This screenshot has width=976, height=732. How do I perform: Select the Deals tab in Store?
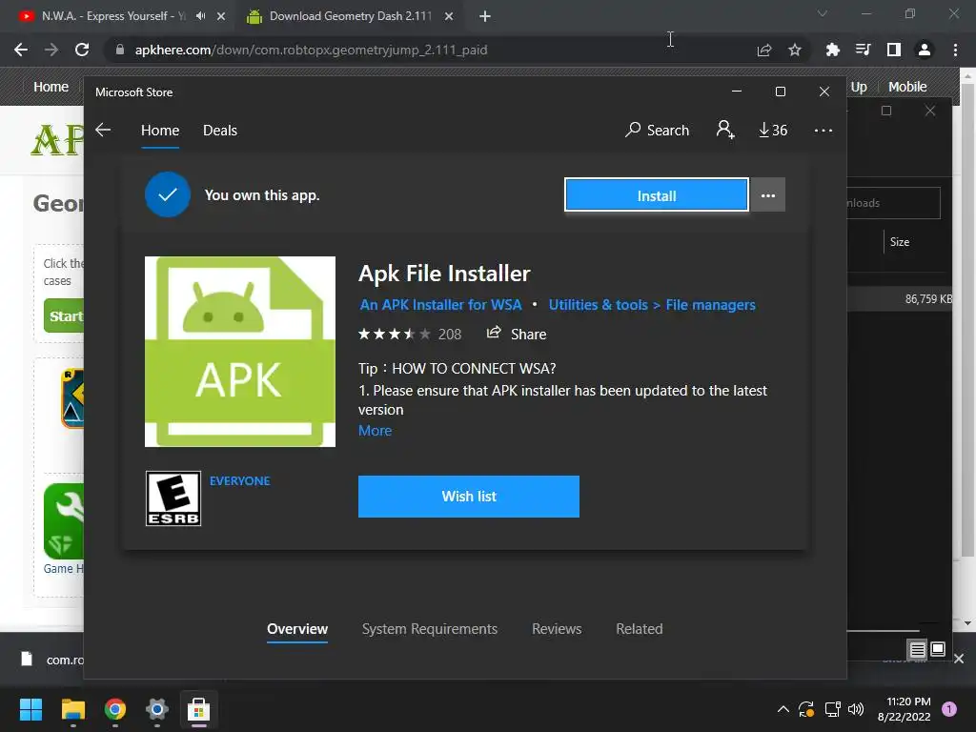pos(220,131)
